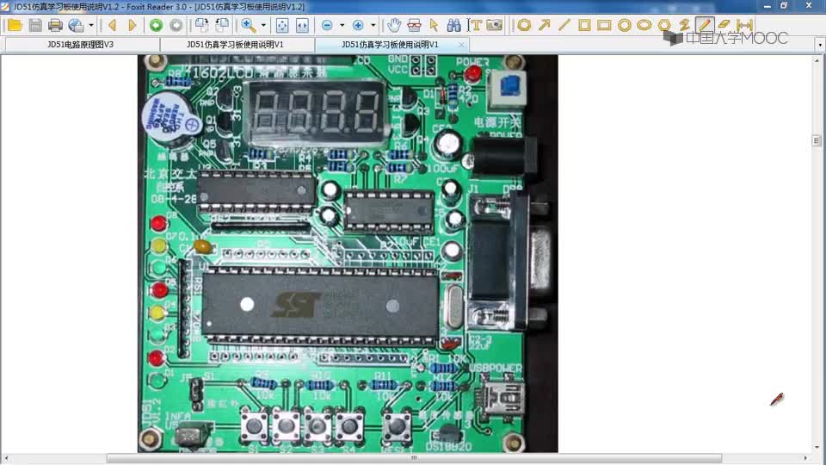This screenshot has height=465, width=826.
Task: Click the Email document globe icon
Action: (77, 25)
